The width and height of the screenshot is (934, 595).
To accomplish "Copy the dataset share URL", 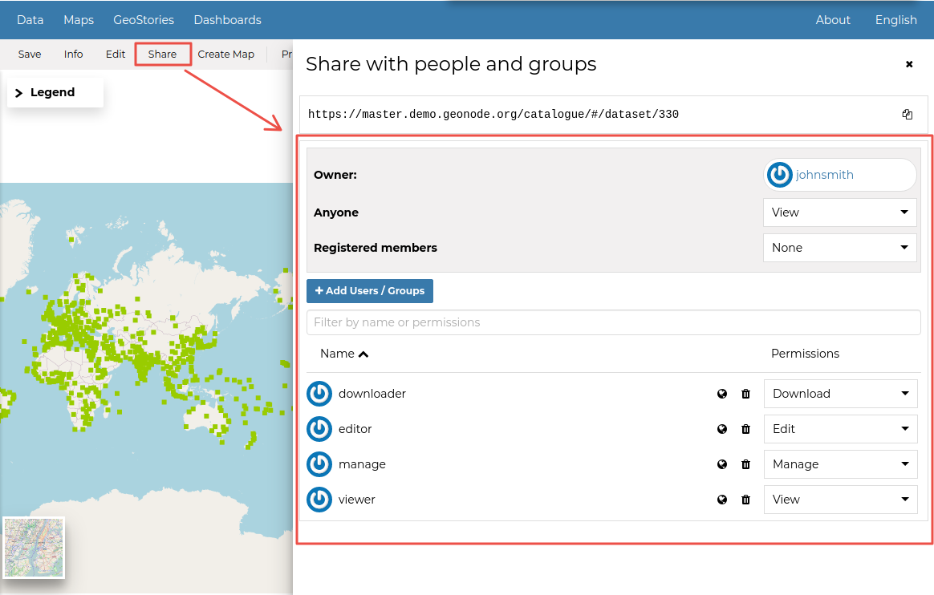I will [907, 115].
